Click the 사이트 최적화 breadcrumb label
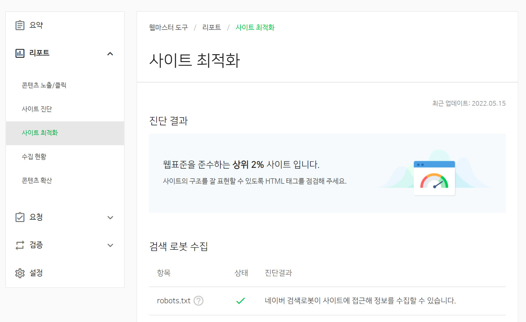Viewport: 526px width, 322px height. pos(255,27)
